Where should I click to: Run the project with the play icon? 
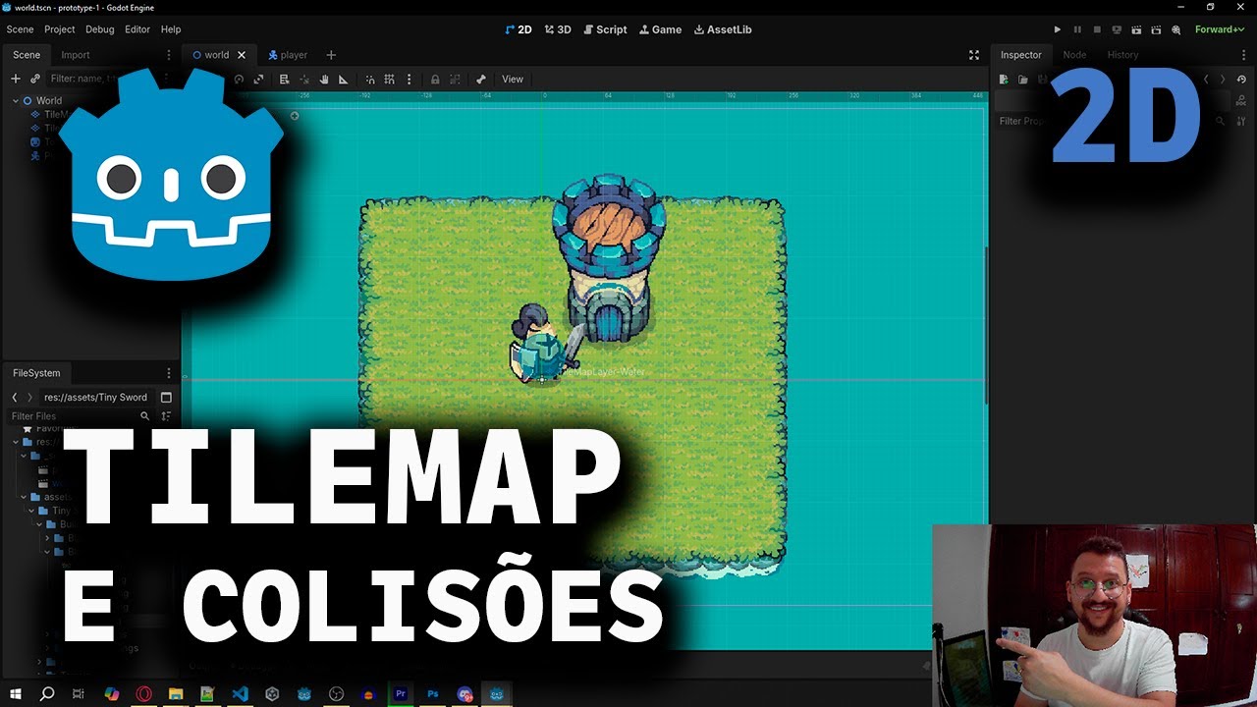pyautogui.click(x=1058, y=29)
